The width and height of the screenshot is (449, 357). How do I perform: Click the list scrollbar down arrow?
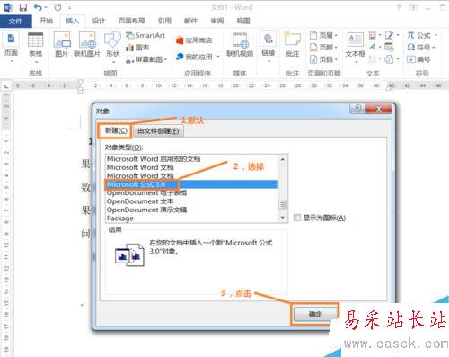point(283,218)
